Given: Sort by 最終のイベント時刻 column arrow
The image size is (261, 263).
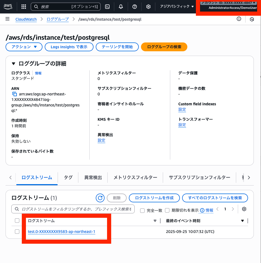Looking at the screenshot, I should click(x=242, y=221).
